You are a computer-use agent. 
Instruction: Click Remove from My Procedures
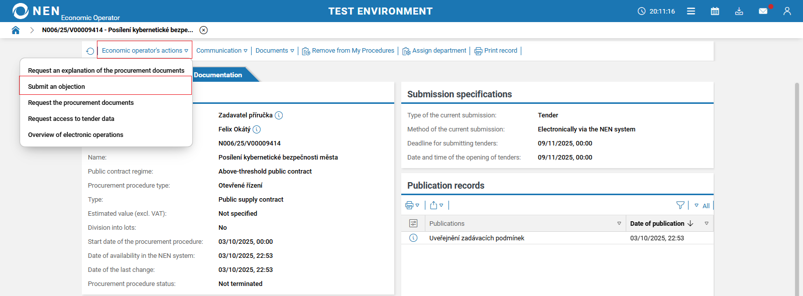(x=348, y=51)
